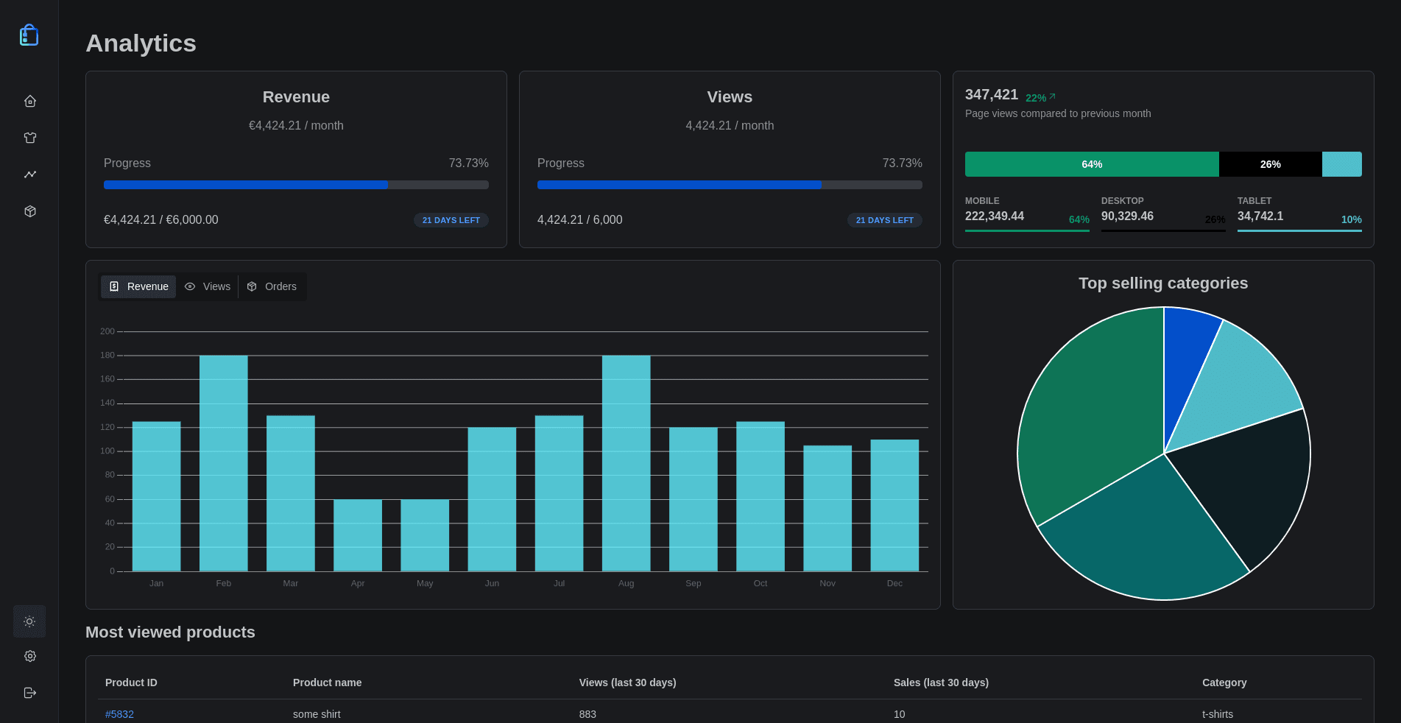Screen dimensions: 1401x723
Task: Click the black 26% desktop bar segment
Action: tap(1270, 164)
